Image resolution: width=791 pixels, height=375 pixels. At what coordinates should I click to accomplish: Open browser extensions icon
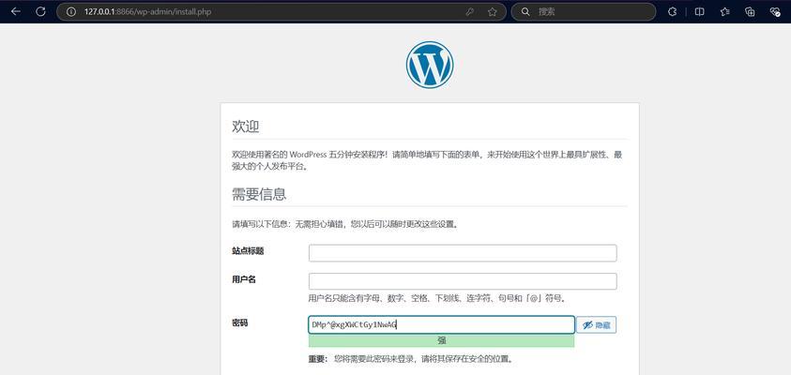tap(672, 11)
